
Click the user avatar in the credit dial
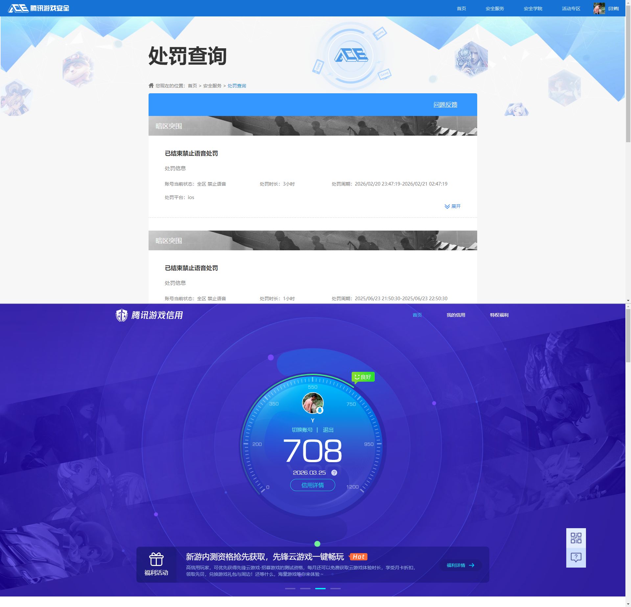point(313,402)
